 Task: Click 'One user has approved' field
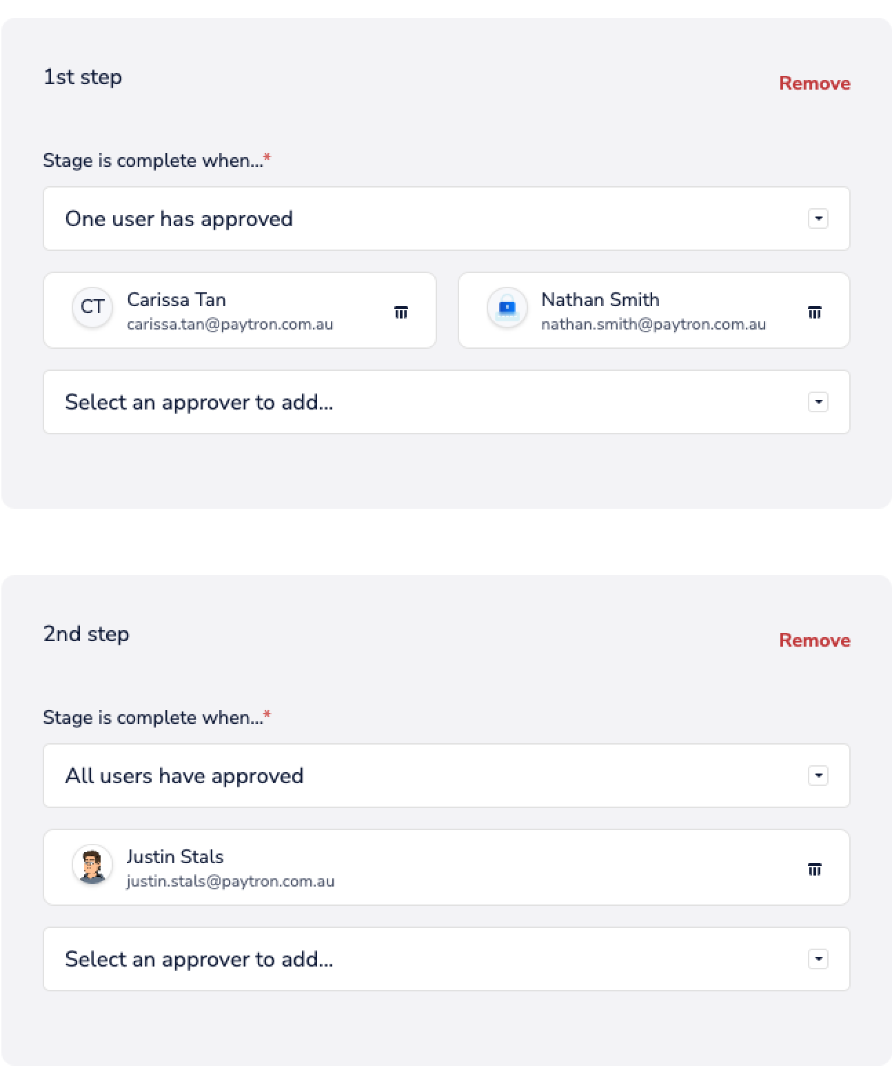pyautogui.click(x=179, y=219)
